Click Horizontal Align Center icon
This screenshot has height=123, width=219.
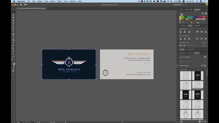[185, 32]
